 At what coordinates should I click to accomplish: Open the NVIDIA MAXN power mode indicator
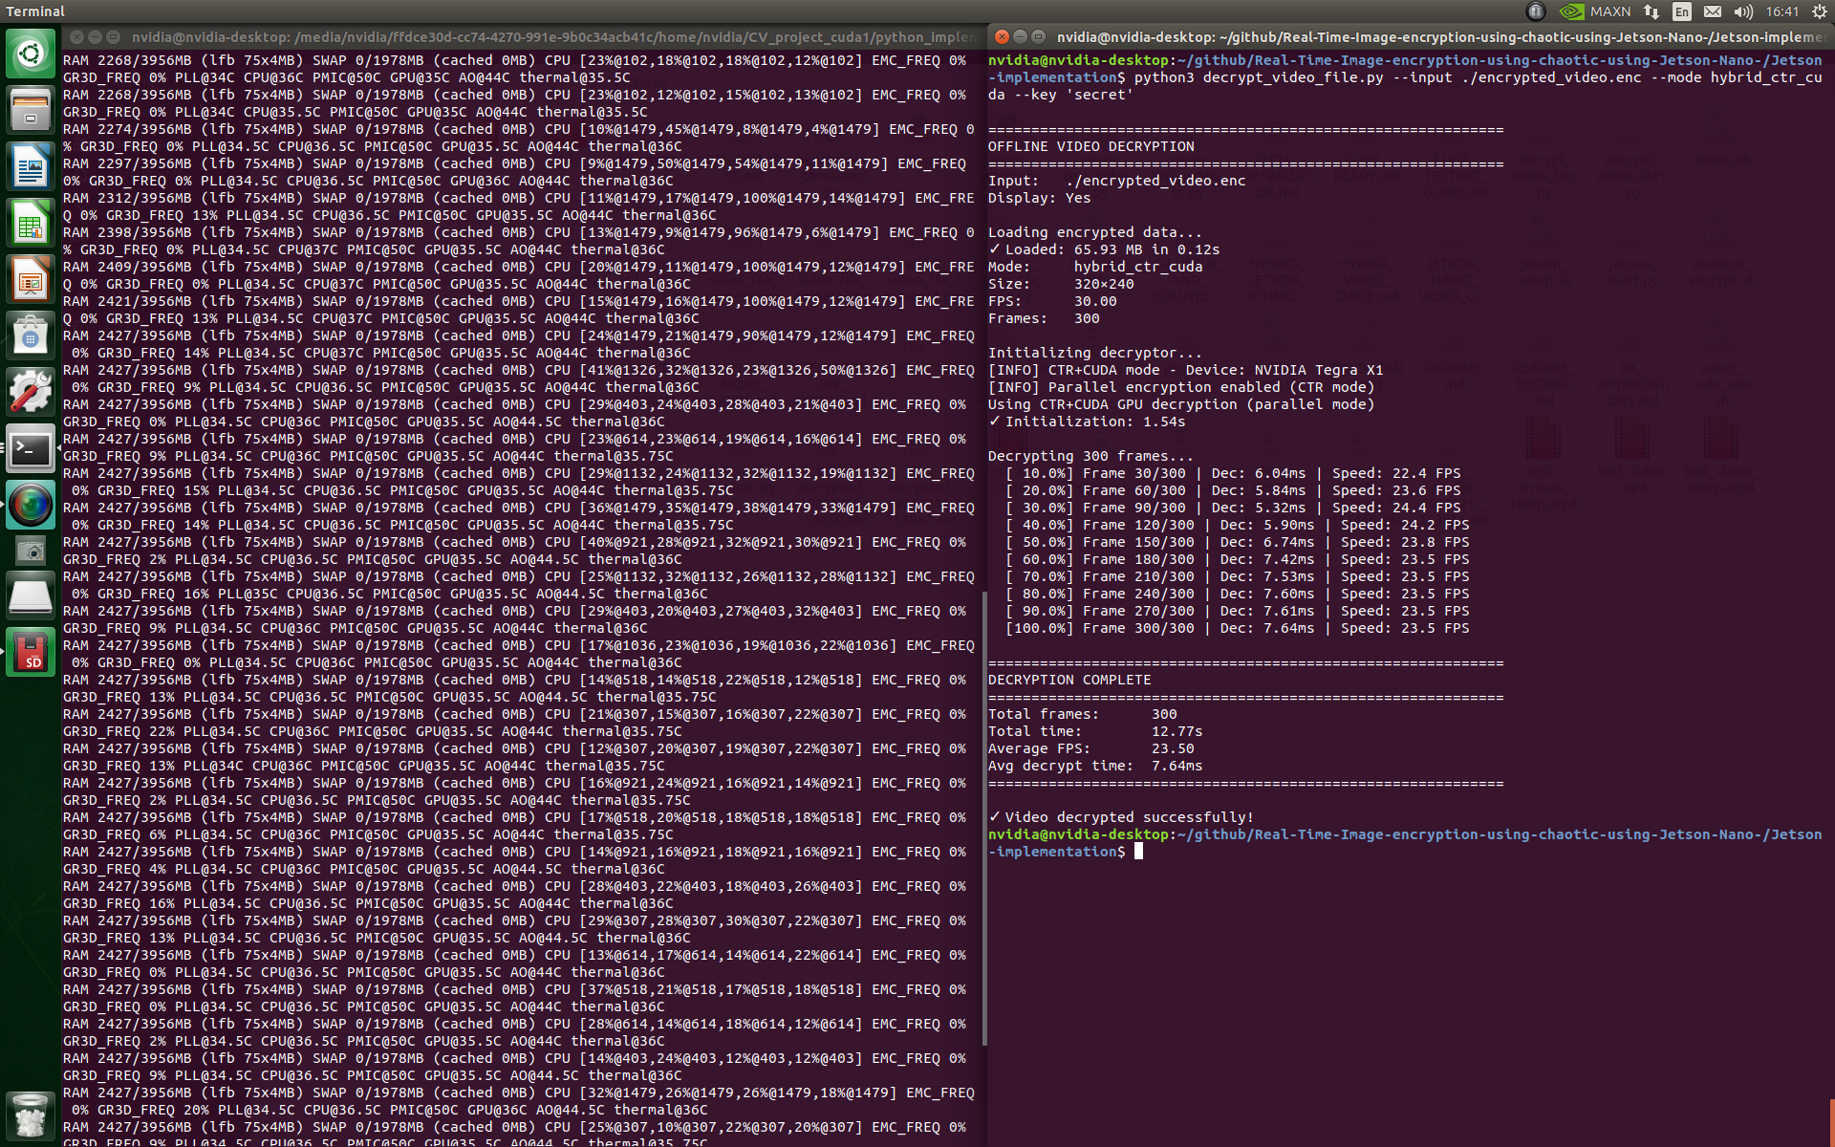coord(1595,11)
